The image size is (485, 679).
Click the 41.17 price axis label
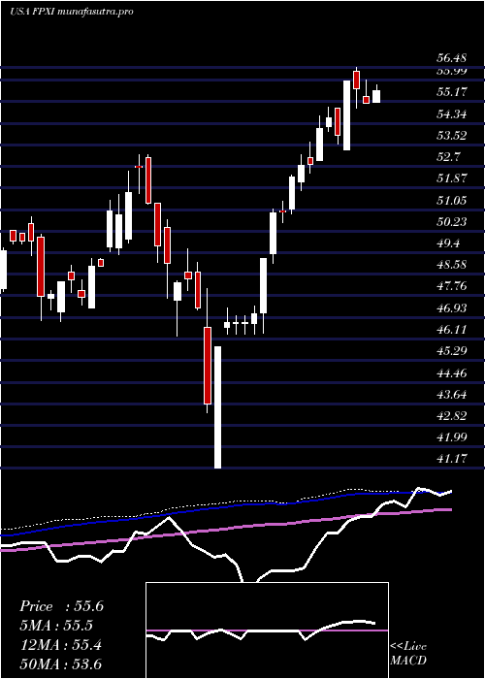tap(451, 458)
